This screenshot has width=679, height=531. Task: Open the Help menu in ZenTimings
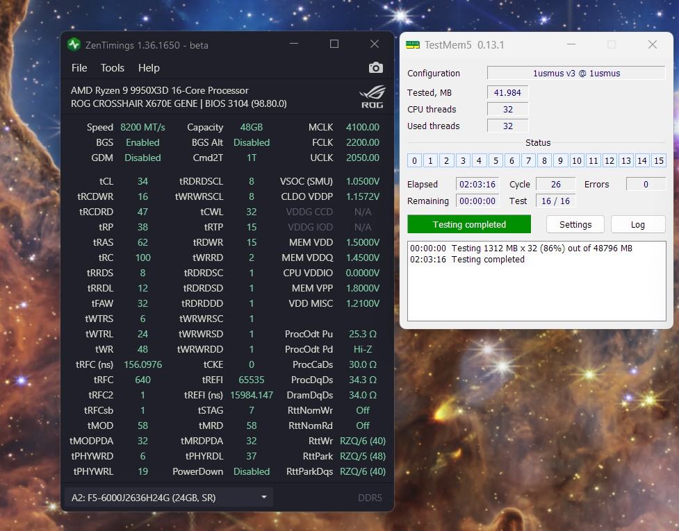[x=149, y=68]
